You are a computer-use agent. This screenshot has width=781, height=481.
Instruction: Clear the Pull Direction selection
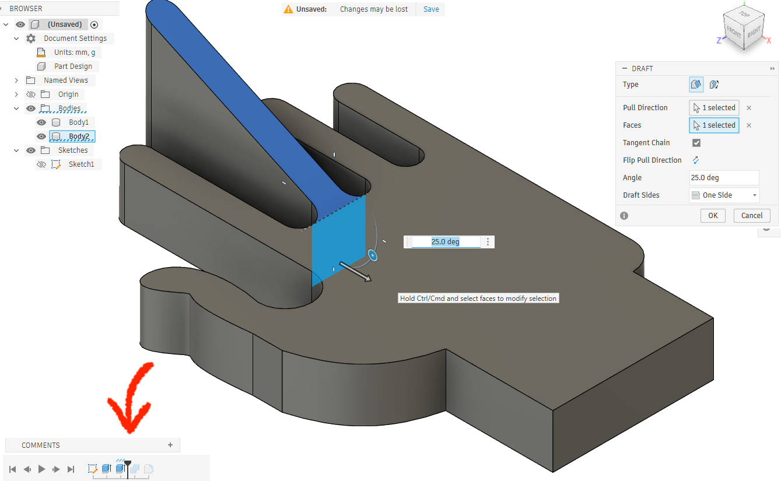[749, 108]
